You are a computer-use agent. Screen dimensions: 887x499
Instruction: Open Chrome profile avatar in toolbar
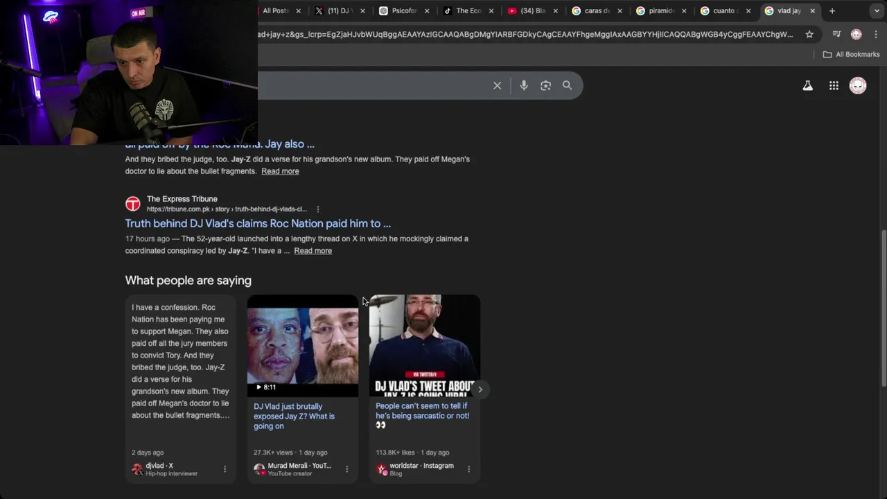coord(857,34)
